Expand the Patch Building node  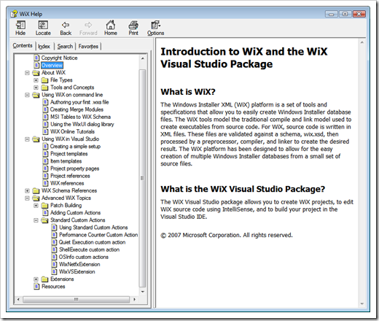pos(36,206)
